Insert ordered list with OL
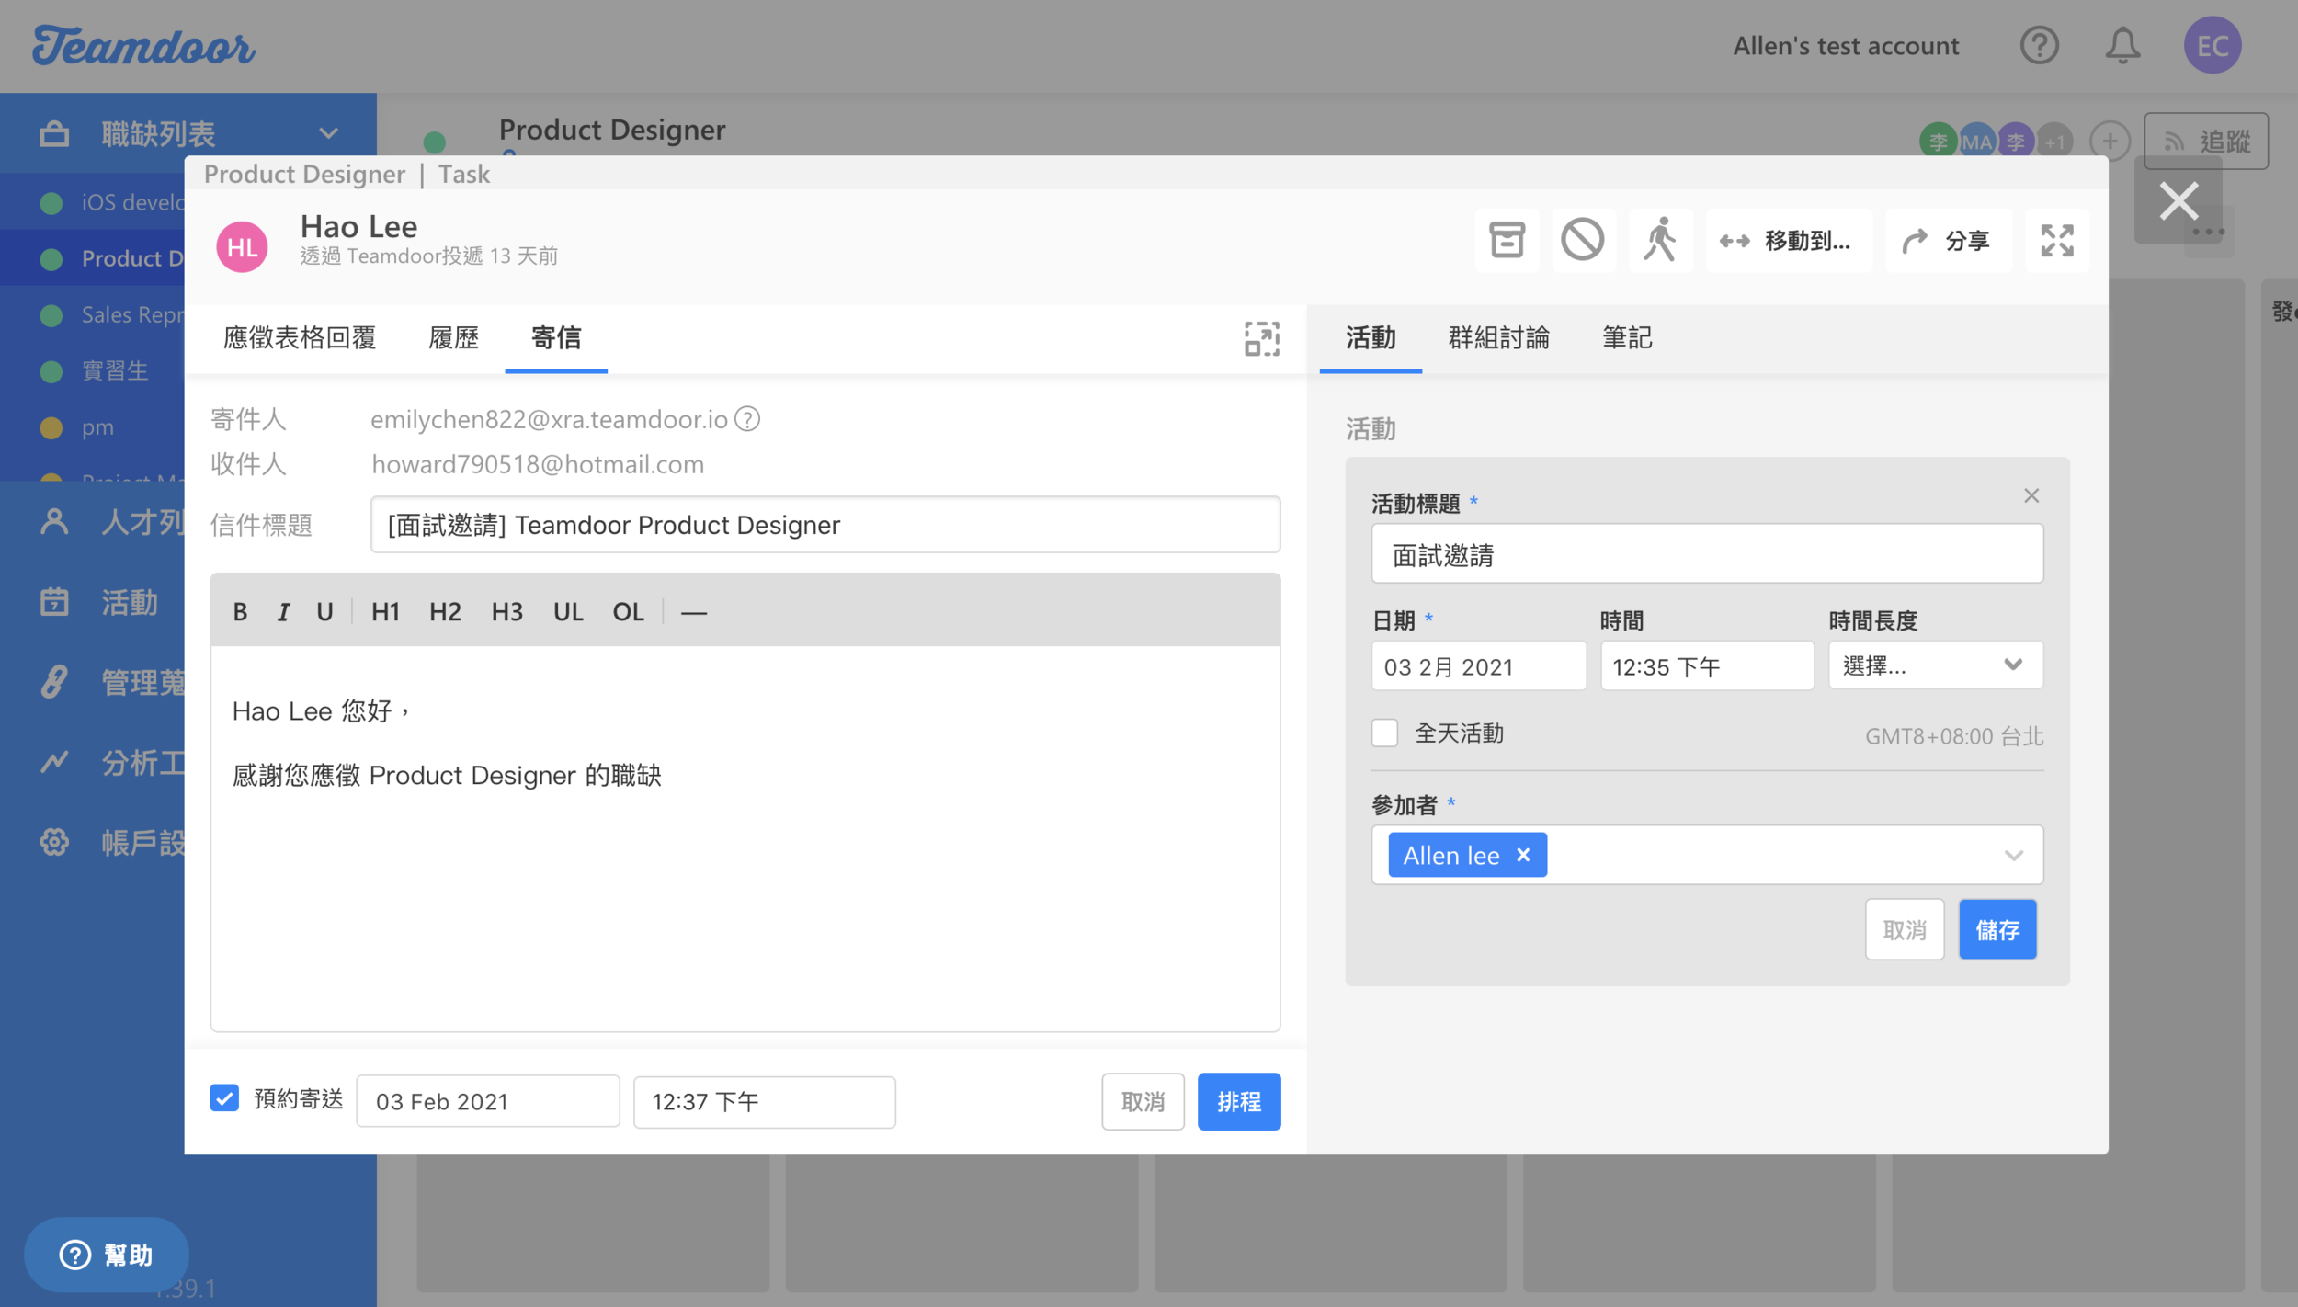2298x1307 pixels. (x=628, y=612)
